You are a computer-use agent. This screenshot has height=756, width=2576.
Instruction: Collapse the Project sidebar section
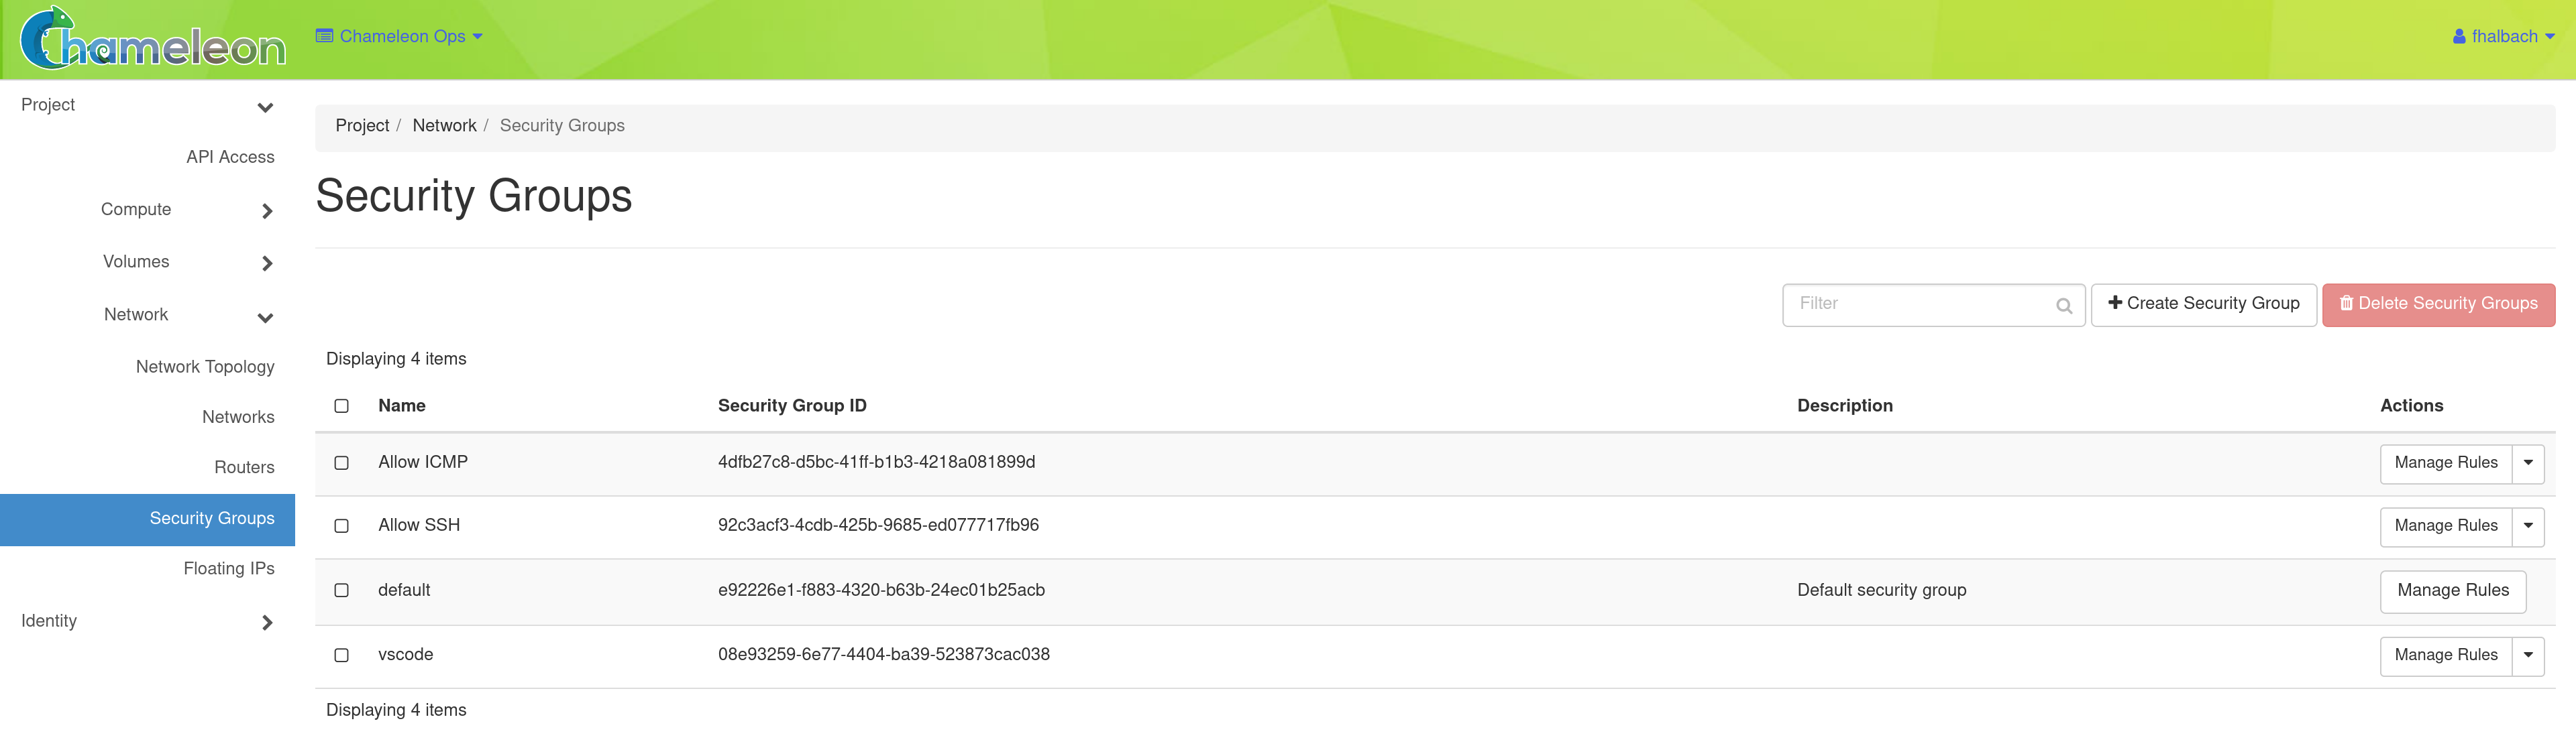(147, 105)
